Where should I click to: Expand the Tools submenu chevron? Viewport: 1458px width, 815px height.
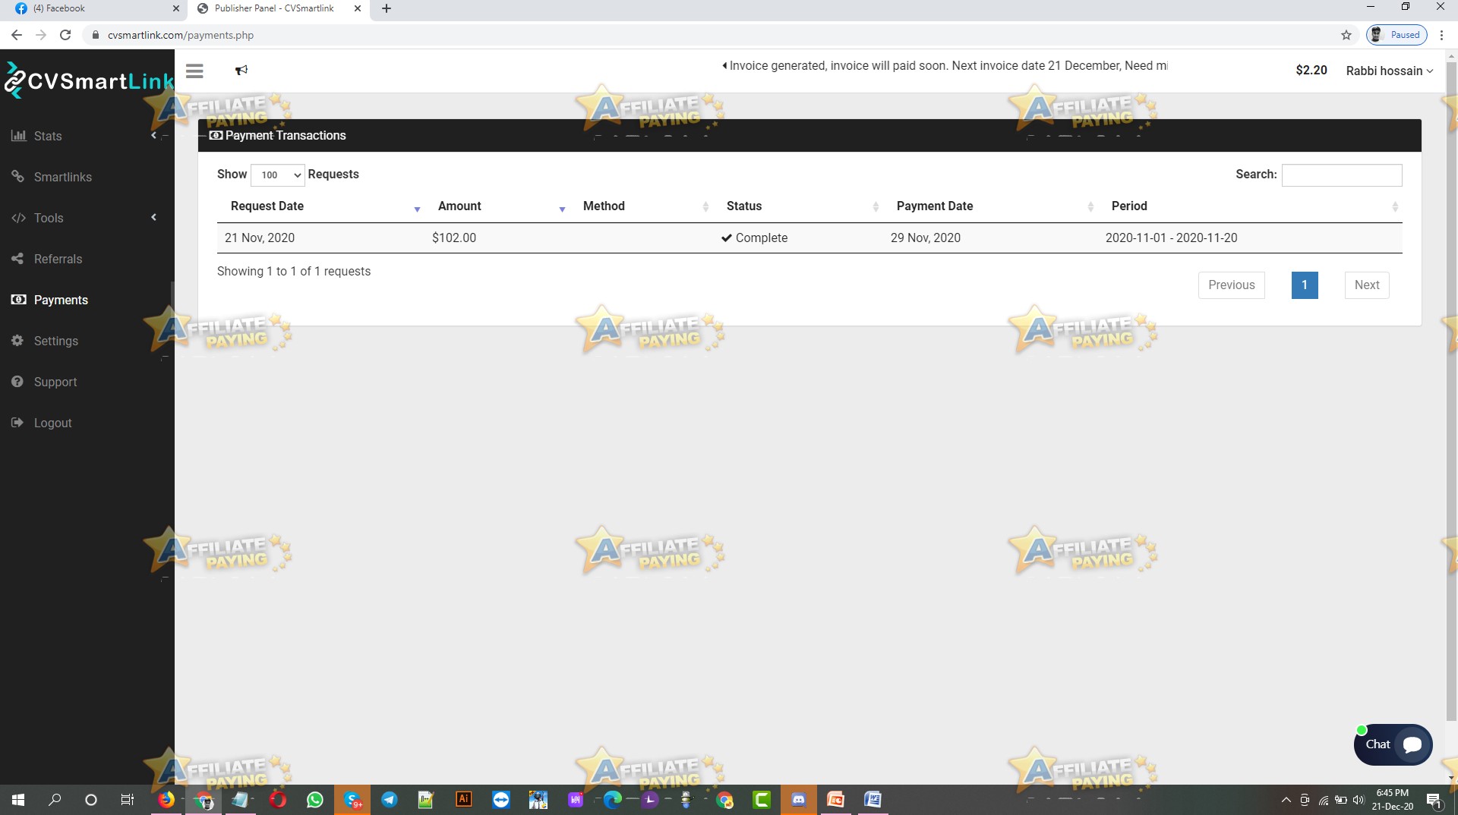[153, 217]
